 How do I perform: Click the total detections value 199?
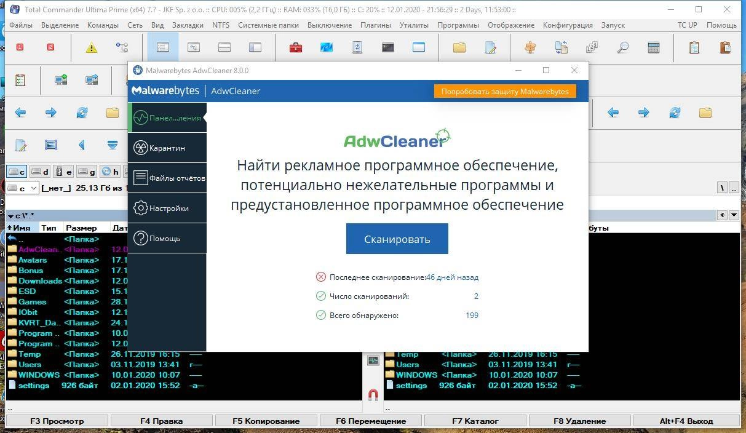pos(472,315)
